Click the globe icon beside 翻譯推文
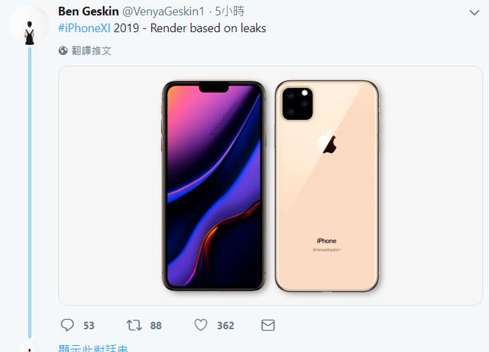This screenshot has width=489, height=352. click(x=63, y=51)
